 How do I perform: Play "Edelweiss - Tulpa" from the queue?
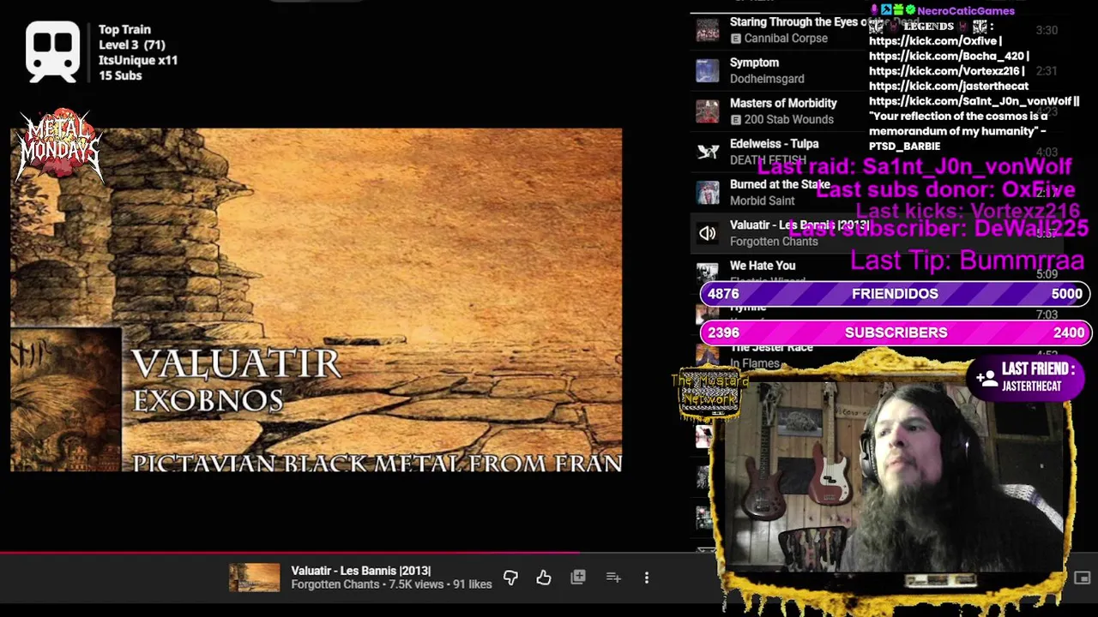[x=774, y=144]
